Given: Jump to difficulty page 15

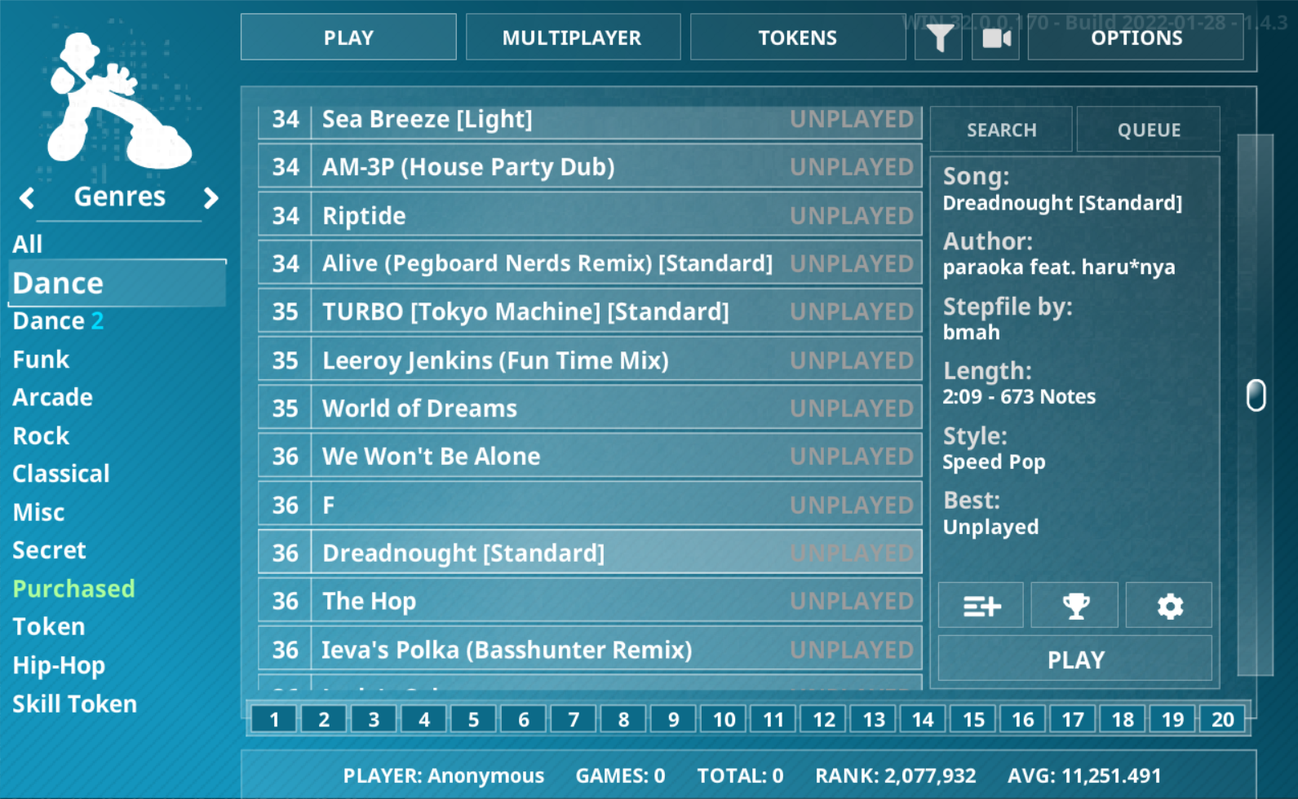Looking at the screenshot, I should tap(973, 719).
